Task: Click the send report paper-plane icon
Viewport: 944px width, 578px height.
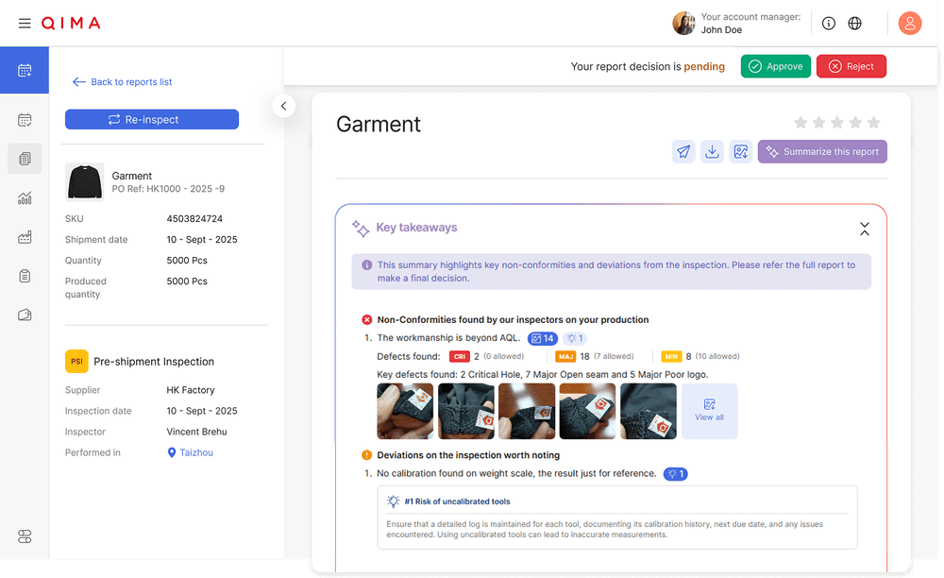Action: (x=683, y=151)
